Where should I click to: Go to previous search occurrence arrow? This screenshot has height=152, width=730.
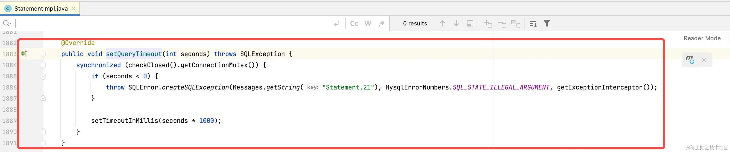[x=442, y=23]
